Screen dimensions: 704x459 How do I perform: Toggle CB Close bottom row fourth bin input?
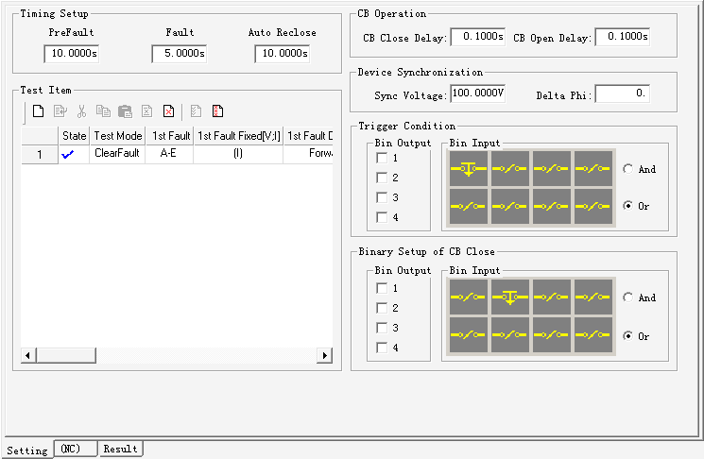[x=592, y=334]
